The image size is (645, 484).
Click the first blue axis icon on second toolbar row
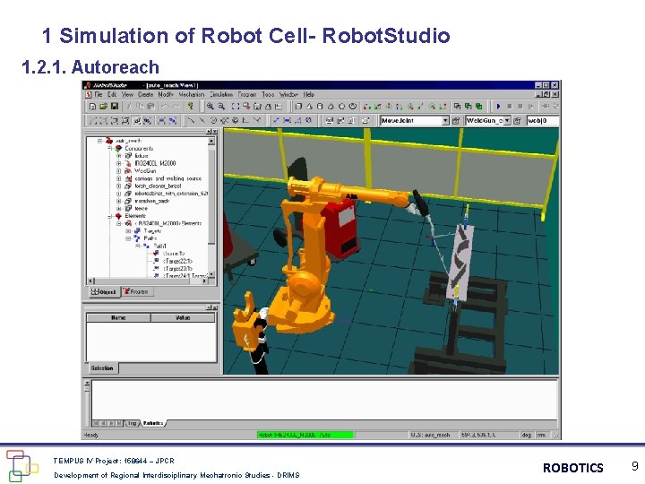coord(276,121)
